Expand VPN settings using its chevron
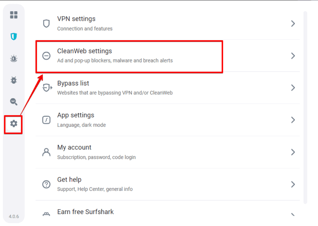The height and width of the screenshot is (226, 318). [293, 24]
